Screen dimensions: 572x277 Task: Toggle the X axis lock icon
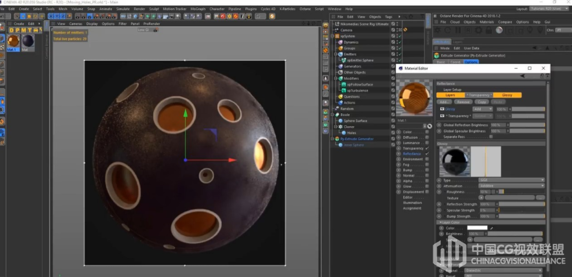[x=51, y=16]
